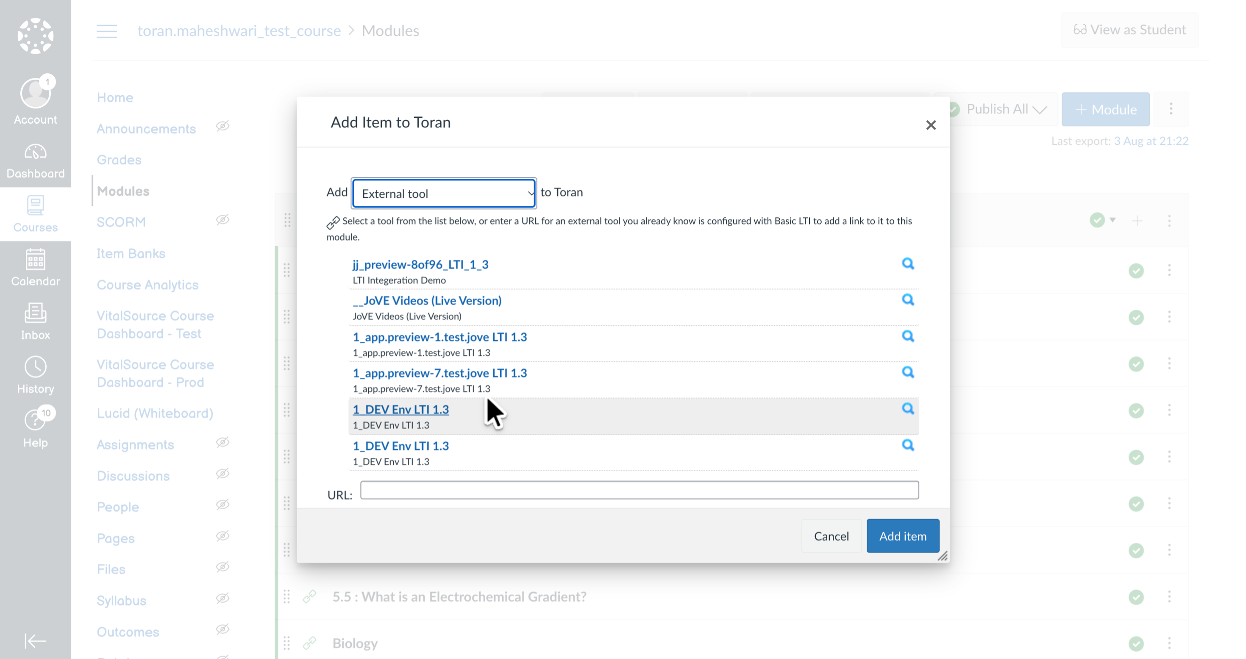Open module publish status dropdown arrow
The image size is (1246, 659).
(x=1112, y=220)
